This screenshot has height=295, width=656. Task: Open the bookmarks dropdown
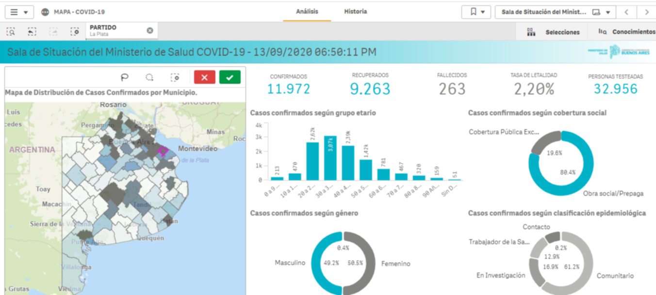[477, 12]
